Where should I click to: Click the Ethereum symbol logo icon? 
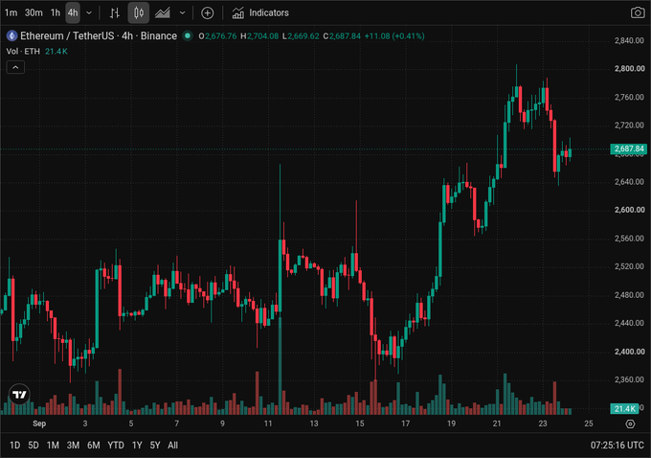point(11,36)
